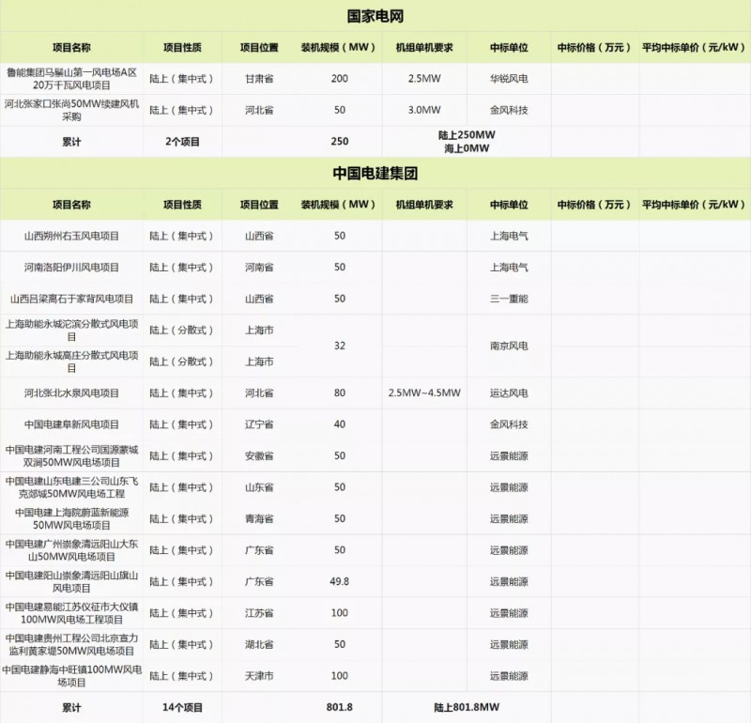Select the 南京风电 bidder cell

click(x=509, y=346)
